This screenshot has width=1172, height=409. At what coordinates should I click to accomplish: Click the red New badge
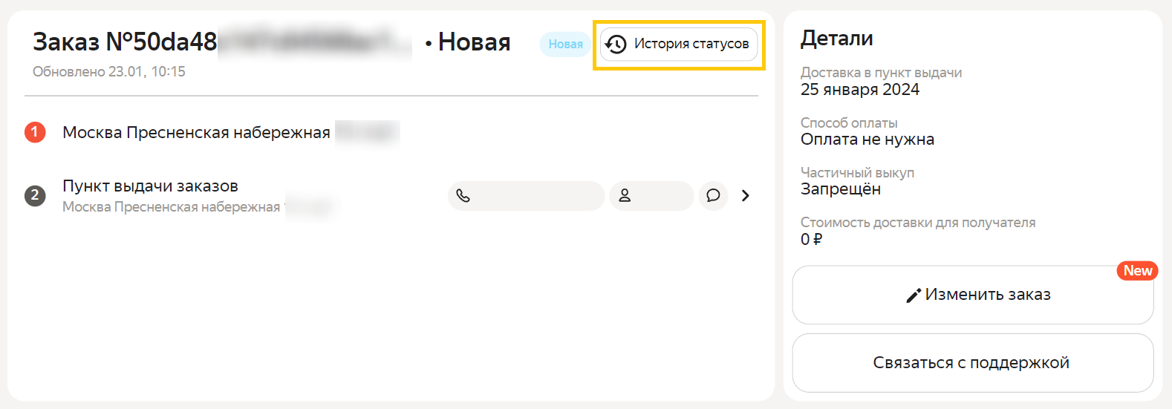click(x=1137, y=271)
